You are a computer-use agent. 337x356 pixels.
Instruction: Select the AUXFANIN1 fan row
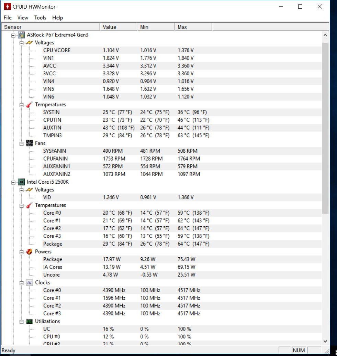(x=182, y=166)
